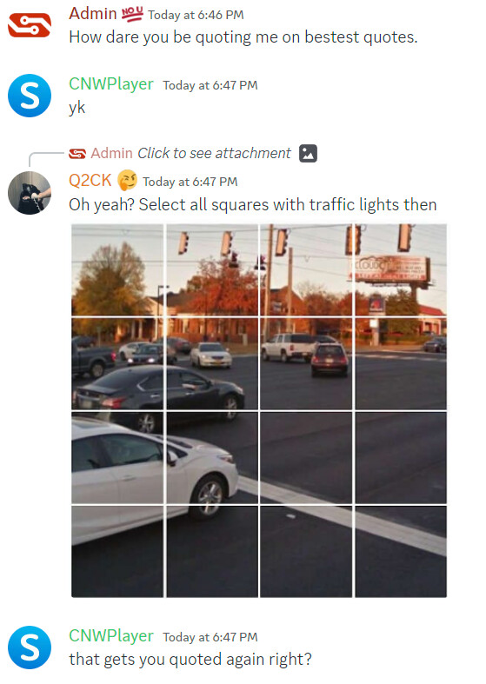The width and height of the screenshot is (486, 684).
Task: Jump to replied message via 'Click to see attachment'
Action: pyautogui.click(x=214, y=153)
